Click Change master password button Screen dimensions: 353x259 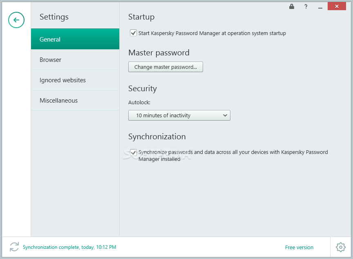[165, 67]
